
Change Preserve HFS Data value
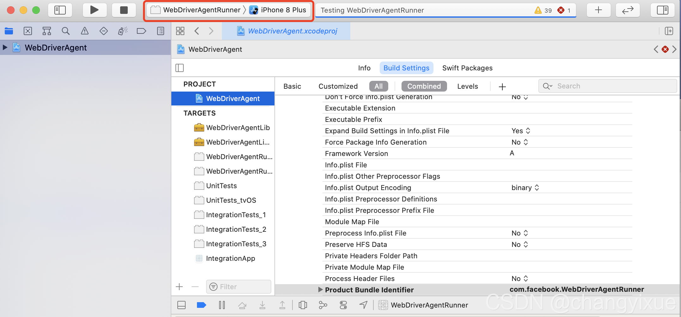tap(520, 244)
